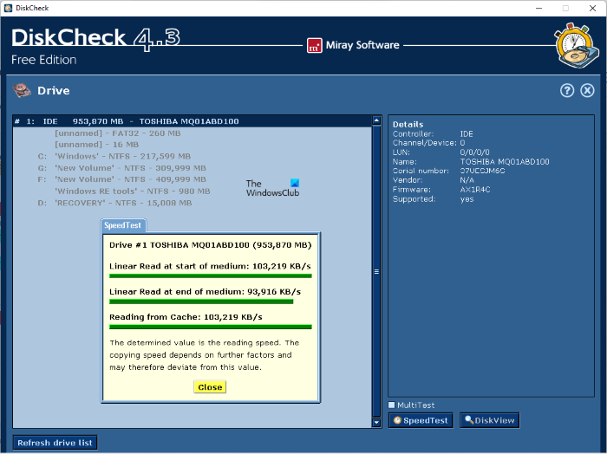Click Reading from Cache progress bar

pyautogui.click(x=211, y=327)
